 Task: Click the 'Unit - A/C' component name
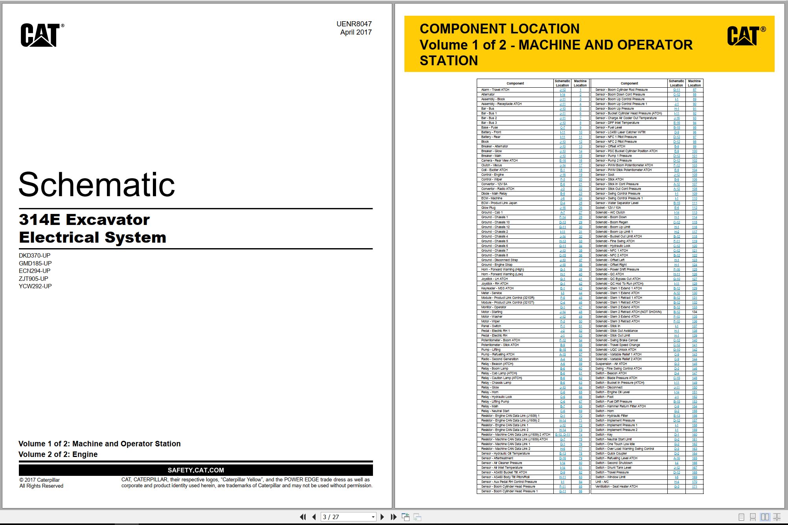(602, 482)
